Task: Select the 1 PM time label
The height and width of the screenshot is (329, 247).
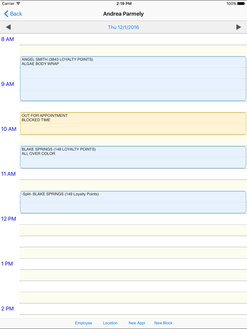Action: 7,264
